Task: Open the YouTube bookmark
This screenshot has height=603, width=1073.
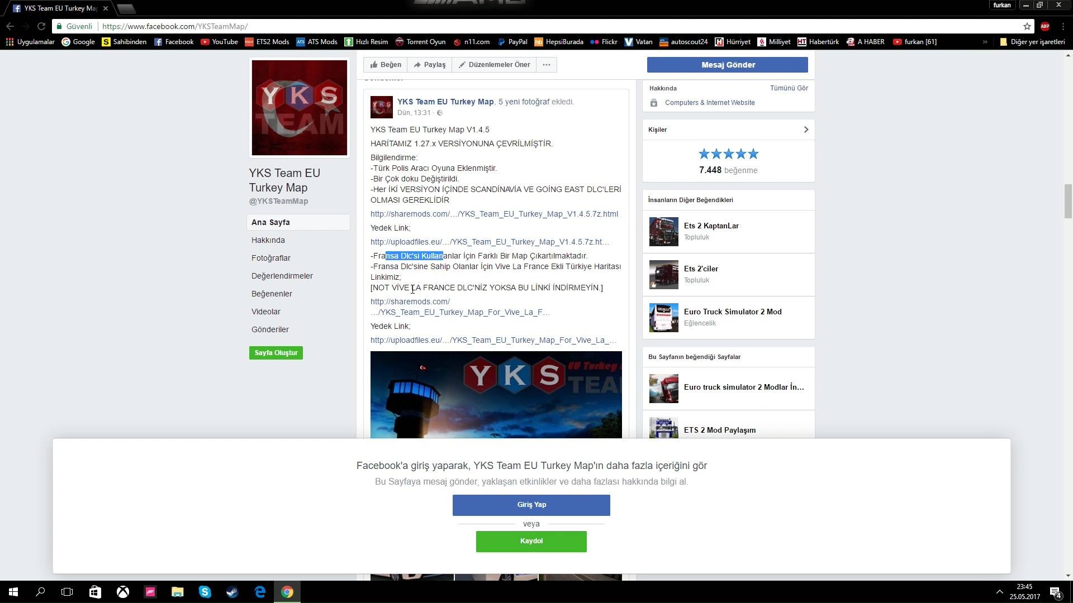Action: (220, 42)
